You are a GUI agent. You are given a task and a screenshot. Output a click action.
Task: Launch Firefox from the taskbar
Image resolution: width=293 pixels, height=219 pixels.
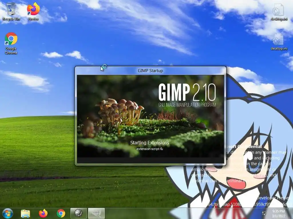[x=43, y=213]
